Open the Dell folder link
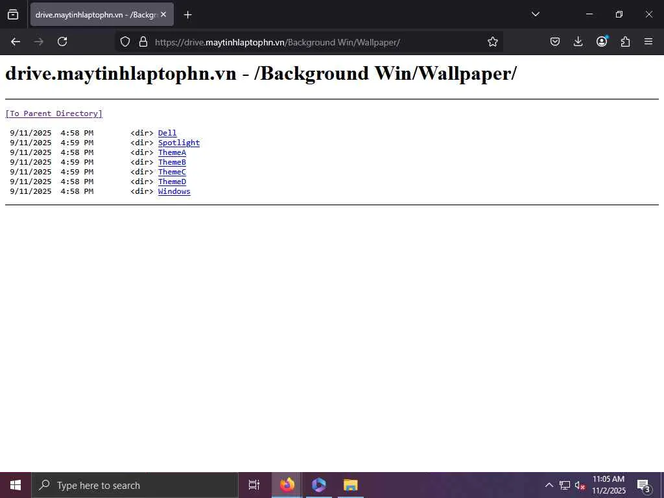 (x=167, y=133)
